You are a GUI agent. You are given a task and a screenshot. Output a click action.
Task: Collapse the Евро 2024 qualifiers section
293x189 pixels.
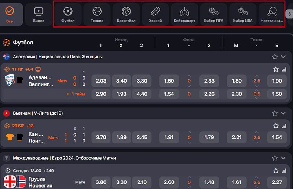283,158
